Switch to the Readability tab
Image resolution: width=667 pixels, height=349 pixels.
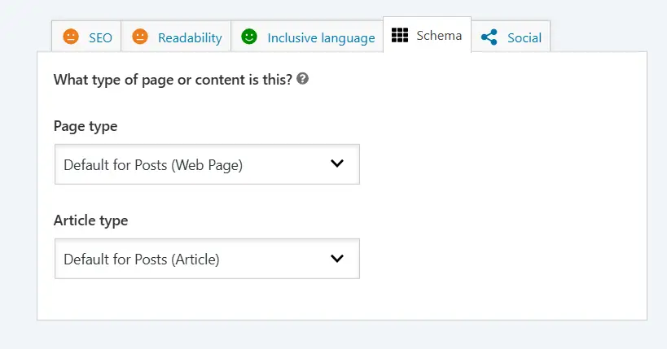pos(176,37)
